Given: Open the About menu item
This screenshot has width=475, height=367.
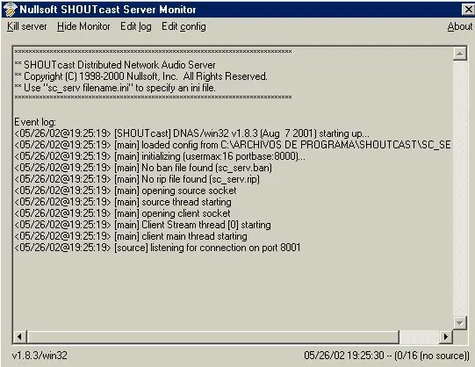Looking at the screenshot, I should click(460, 26).
